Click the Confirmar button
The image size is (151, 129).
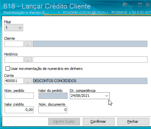pyautogui.click(x=99, y=121)
